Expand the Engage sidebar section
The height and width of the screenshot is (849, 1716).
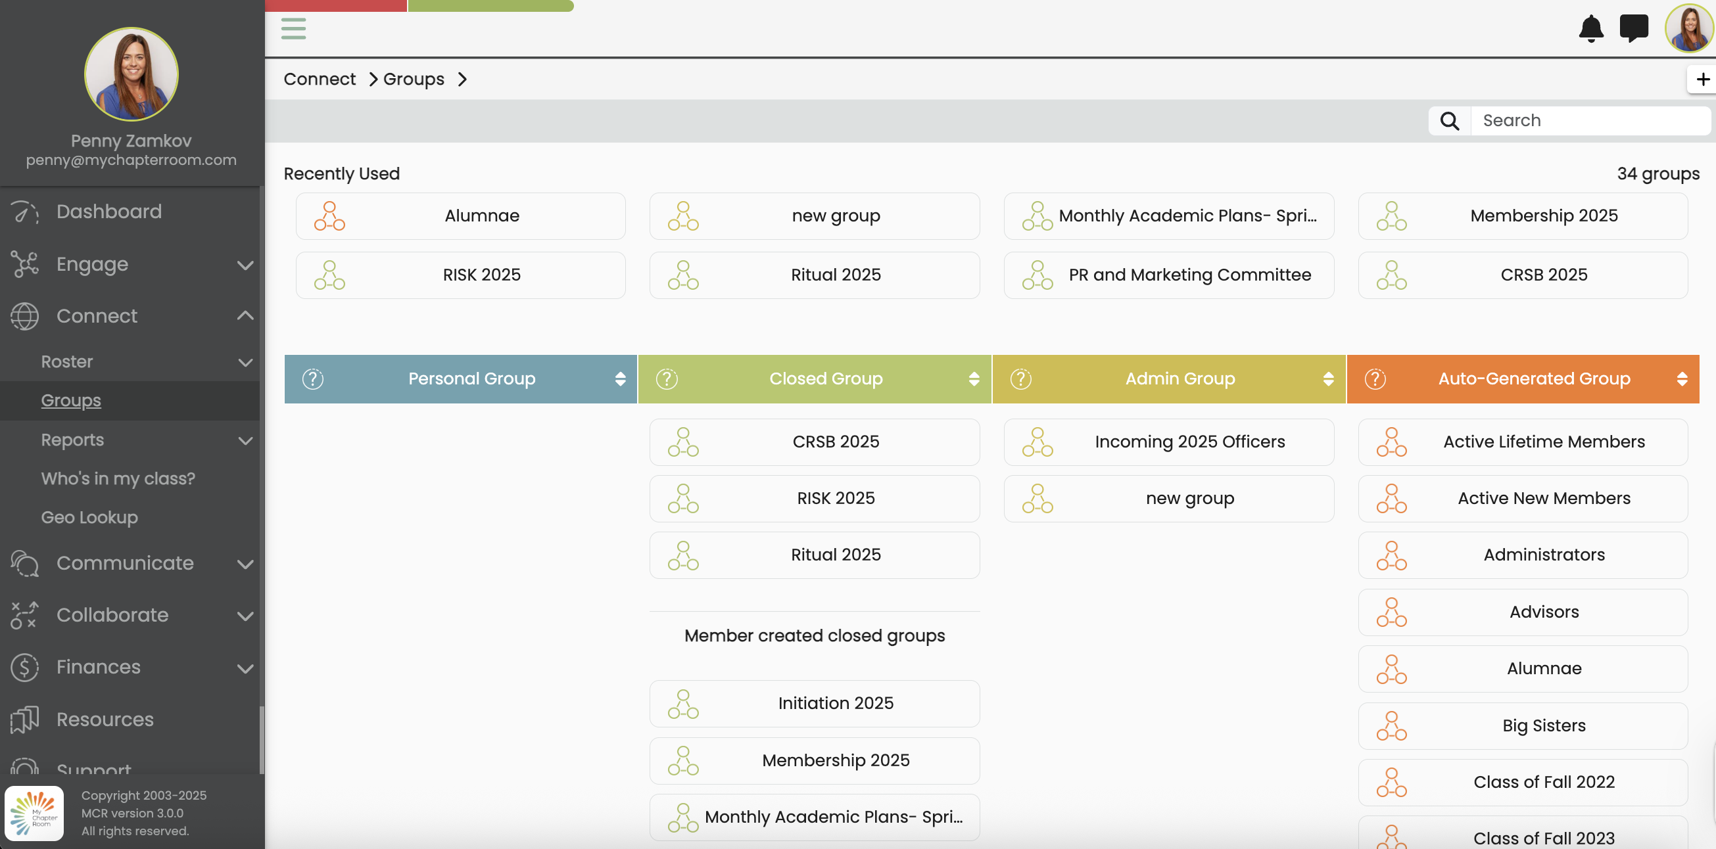click(x=245, y=264)
